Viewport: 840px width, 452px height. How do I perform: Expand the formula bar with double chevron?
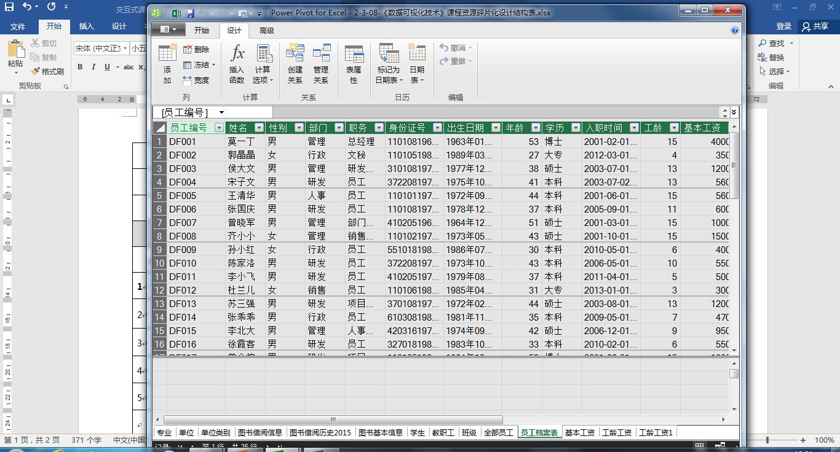click(734, 112)
